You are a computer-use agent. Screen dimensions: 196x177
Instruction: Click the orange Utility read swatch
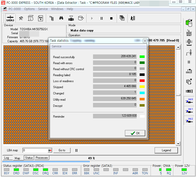(x=142, y=99)
